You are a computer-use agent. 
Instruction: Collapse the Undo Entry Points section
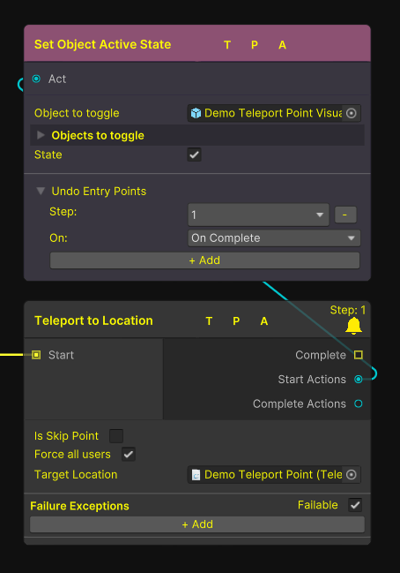(41, 191)
